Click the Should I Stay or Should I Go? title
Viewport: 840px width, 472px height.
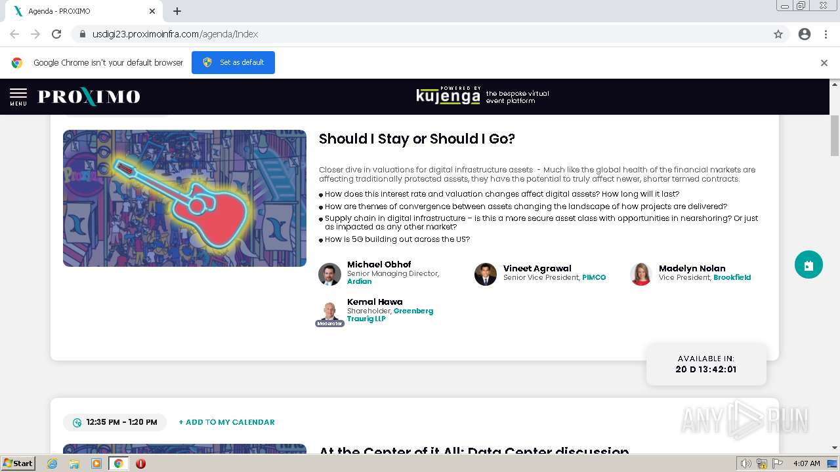(x=417, y=139)
